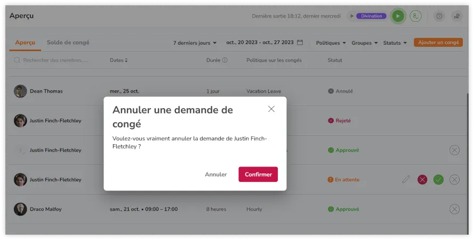Click Annuler in the dialog
Screen dimensions: 474x240
tap(216, 175)
